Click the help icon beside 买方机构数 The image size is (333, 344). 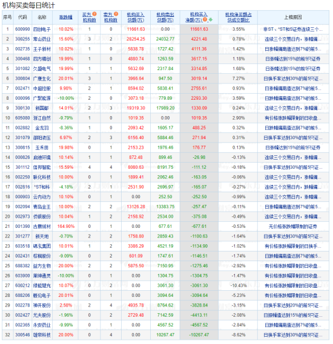(94, 14)
